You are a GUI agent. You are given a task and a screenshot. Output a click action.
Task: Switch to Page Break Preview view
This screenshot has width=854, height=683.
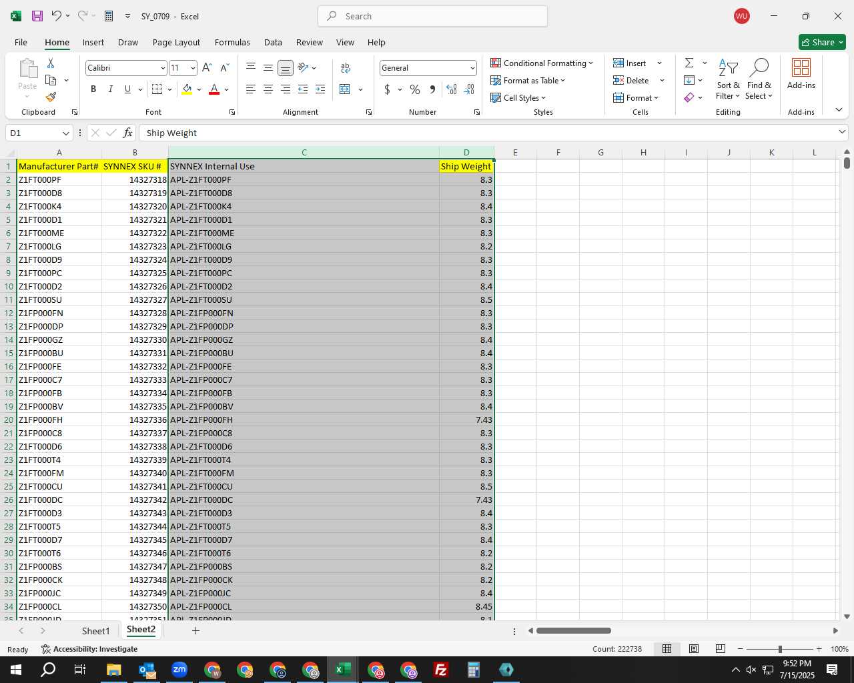720,649
